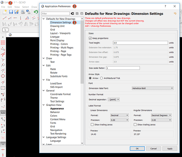Uncheck the Keep proportions checkbox
The width and height of the screenshot is (182, 157).
pyautogui.click(x=90, y=38)
